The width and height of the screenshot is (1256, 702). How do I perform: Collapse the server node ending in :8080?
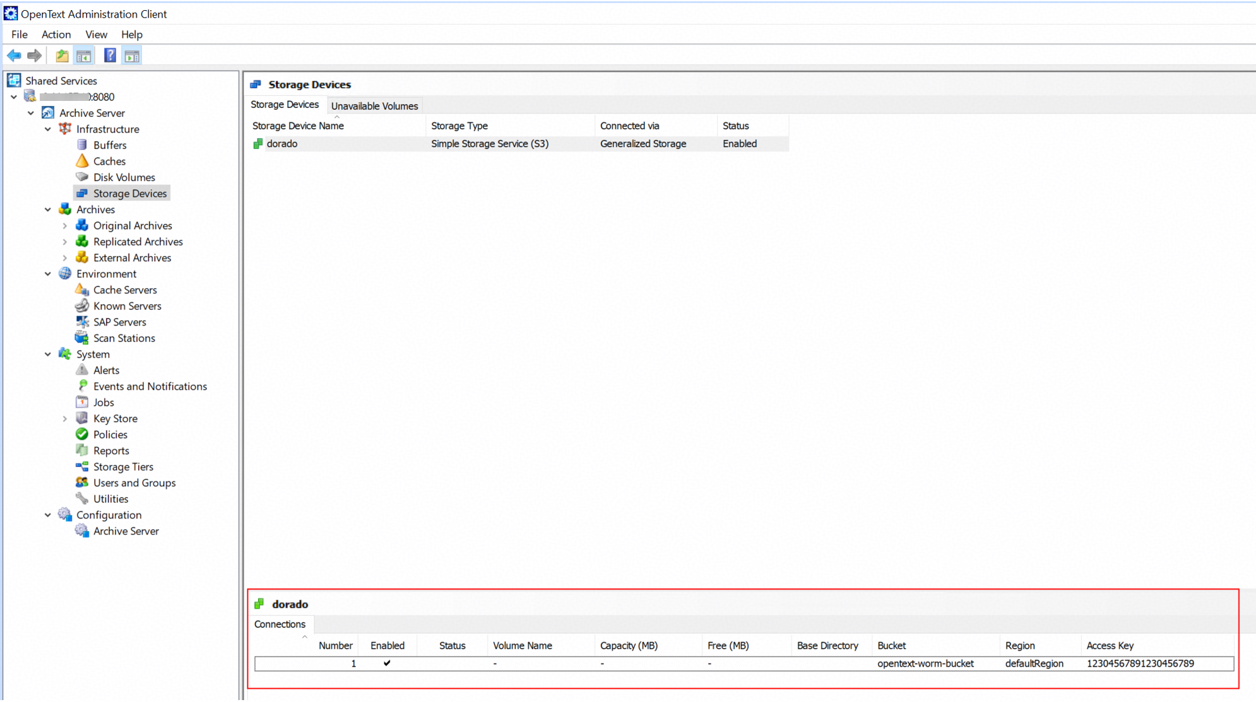(14, 97)
